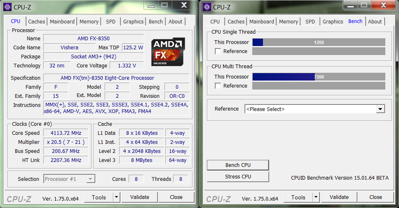399x208 pixels.
Task: Go to SPD tab in right window
Action: point(310,21)
